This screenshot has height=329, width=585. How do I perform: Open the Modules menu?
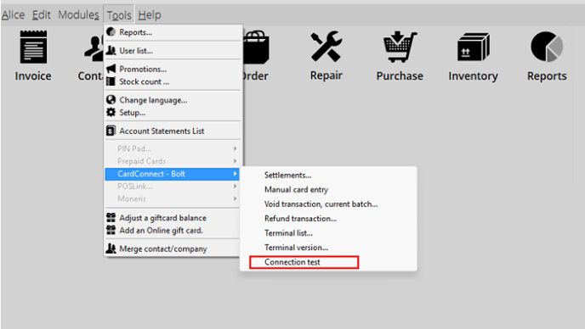tap(78, 15)
